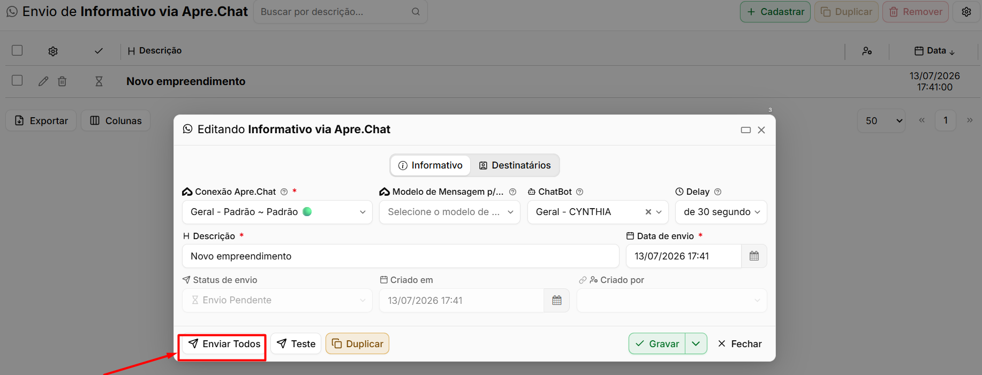Open the Colunas button
The image size is (982, 375).
tap(116, 121)
